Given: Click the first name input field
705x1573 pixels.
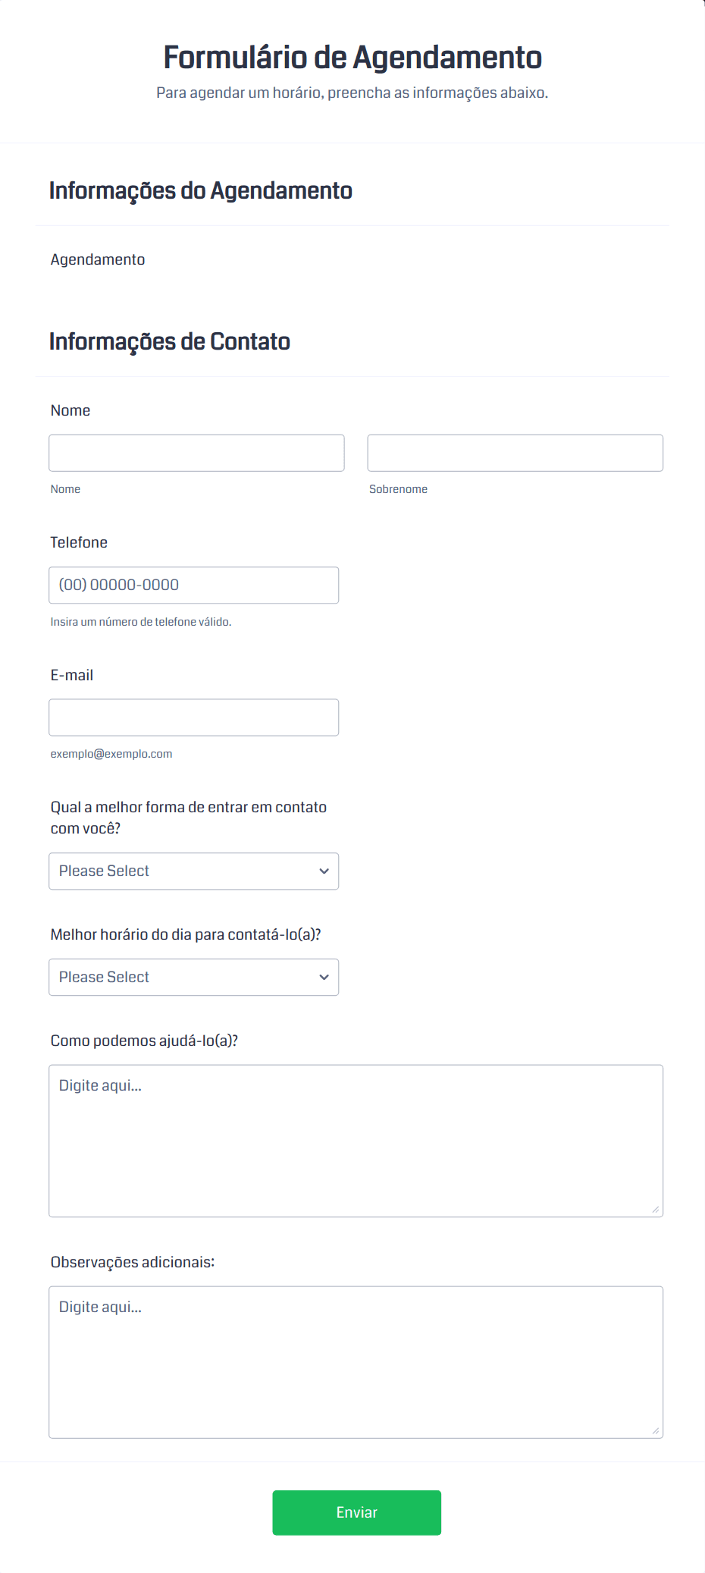Looking at the screenshot, I should point(196,453).
